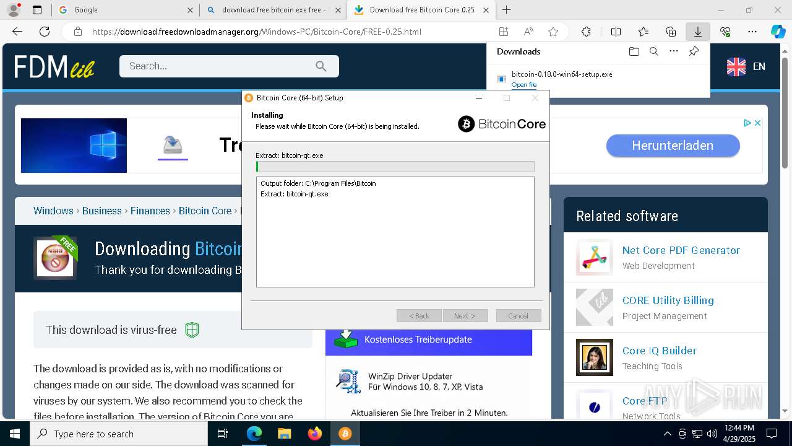This screenshot has height=446, width=792.
Task: Change language using the EN flag selector
Action: click(x=746, y=66)
